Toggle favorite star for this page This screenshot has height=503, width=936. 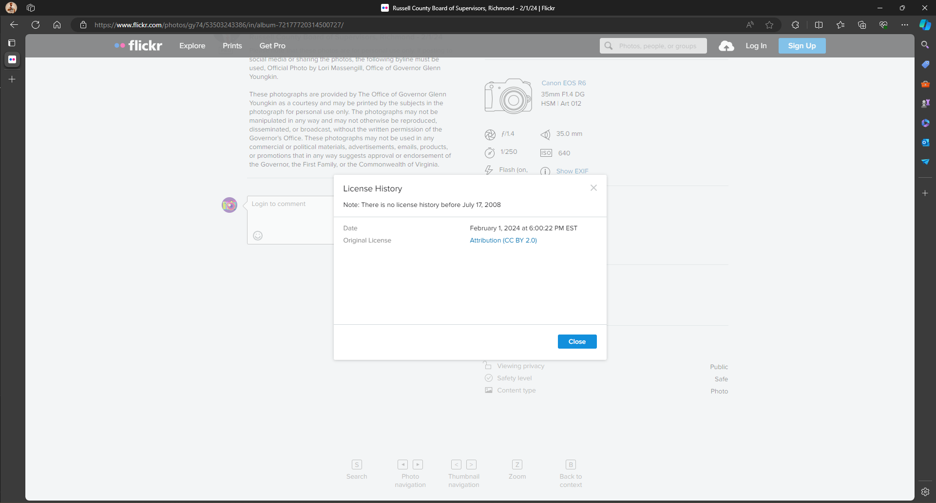(x=770, y=25)
